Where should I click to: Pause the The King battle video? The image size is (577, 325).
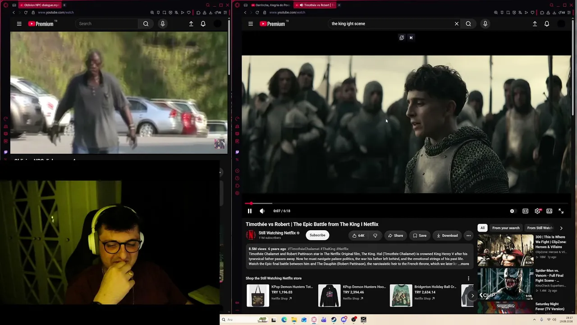(x=249, y=211)
